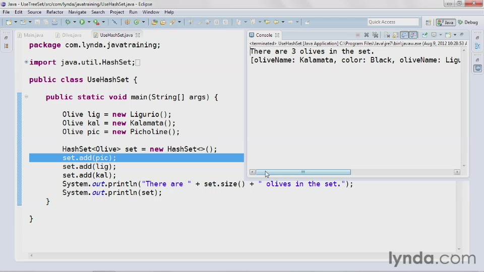Close the UseHashSet.java editor tab
The width and height of the screenshot is (484, 272).
tap(138, 35)
